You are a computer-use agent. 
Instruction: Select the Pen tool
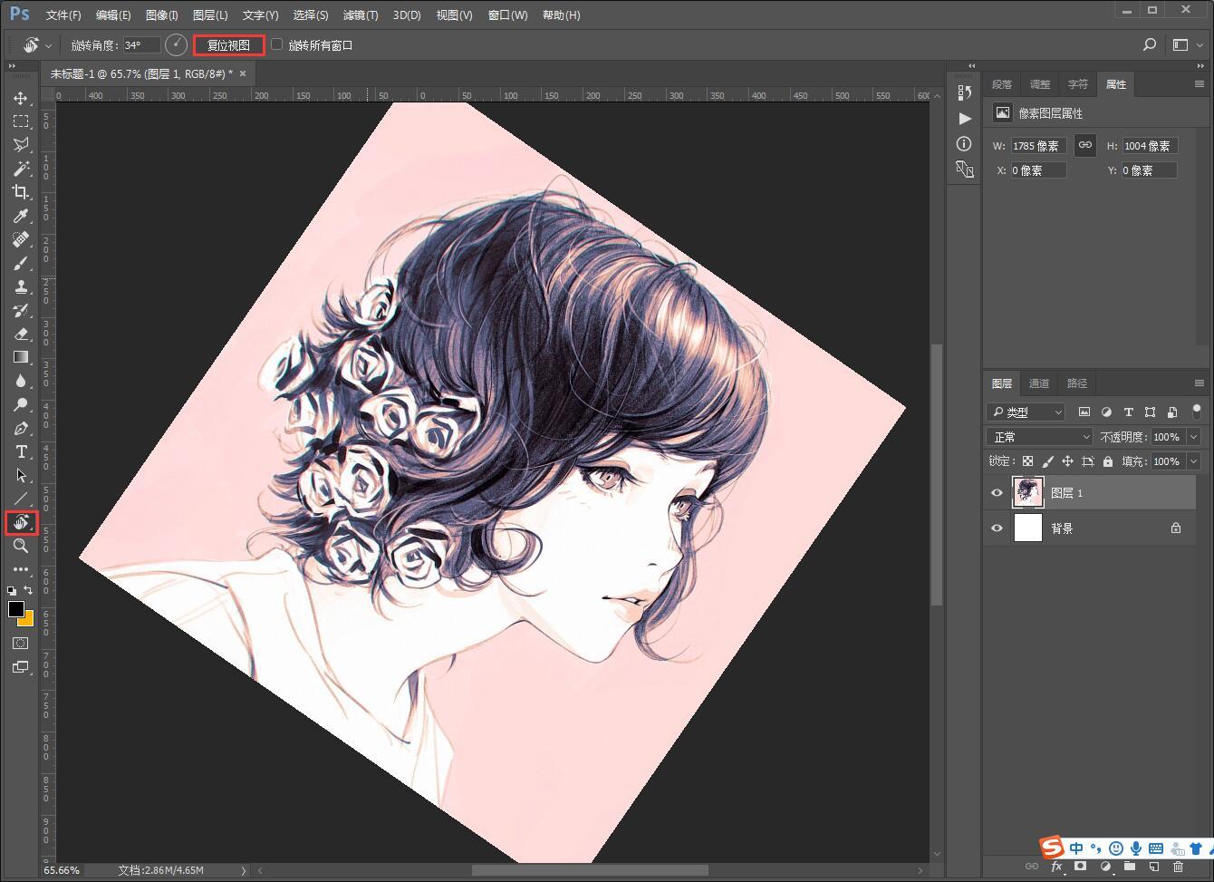tap(20, 428)
